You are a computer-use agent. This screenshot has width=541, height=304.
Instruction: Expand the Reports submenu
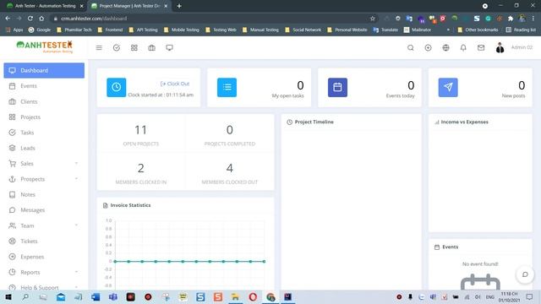(44, 272)
